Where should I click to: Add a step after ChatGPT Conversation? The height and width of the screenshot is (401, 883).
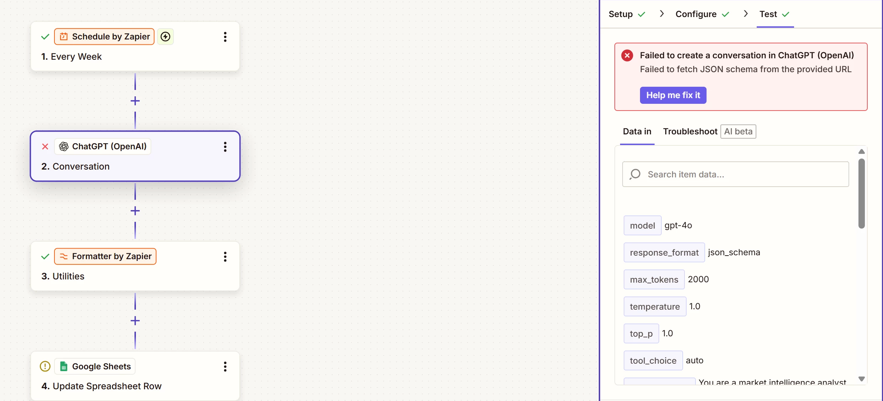coord(135,211)
